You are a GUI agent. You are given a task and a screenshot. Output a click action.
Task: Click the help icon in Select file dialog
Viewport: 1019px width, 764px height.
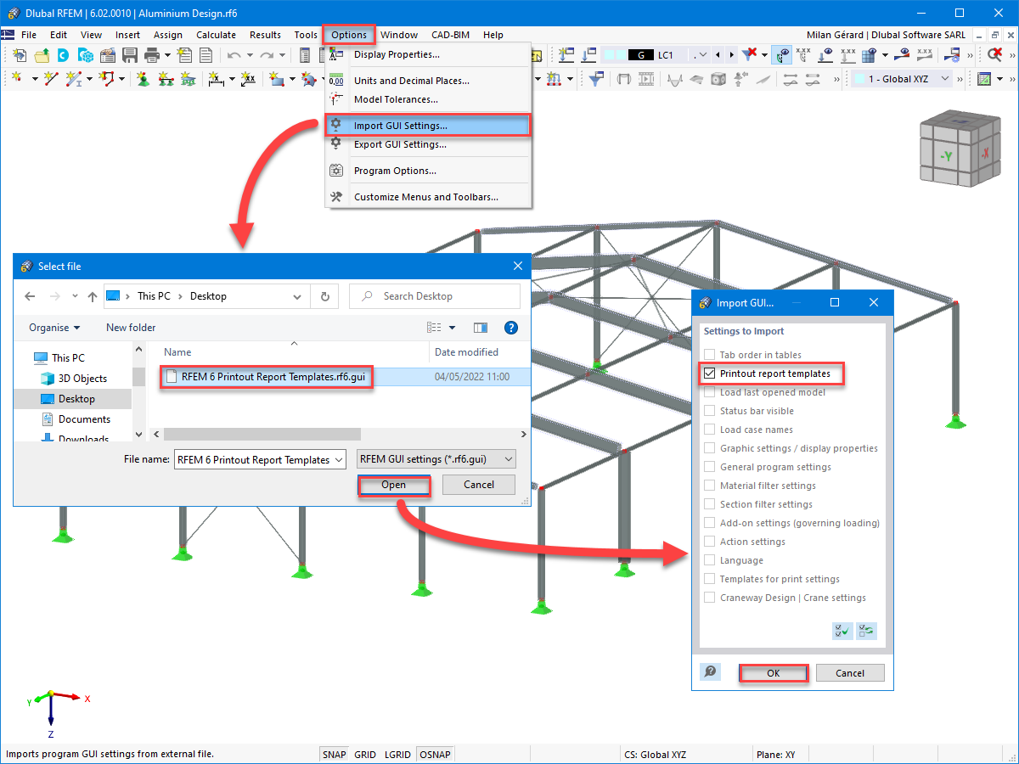click(x=510, y=327)
